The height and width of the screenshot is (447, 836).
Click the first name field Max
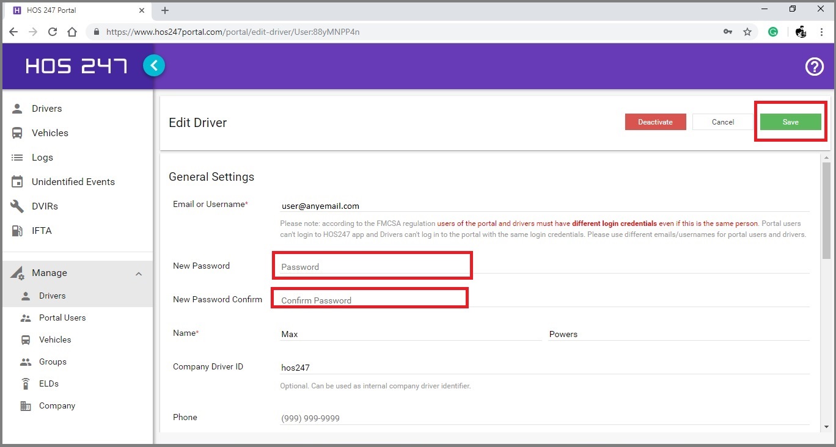point(411,334)
